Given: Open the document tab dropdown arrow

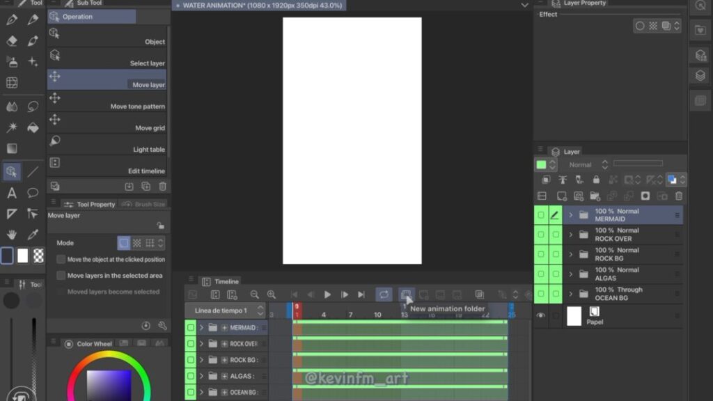Looking at the screenshot, I should (524, 6).
